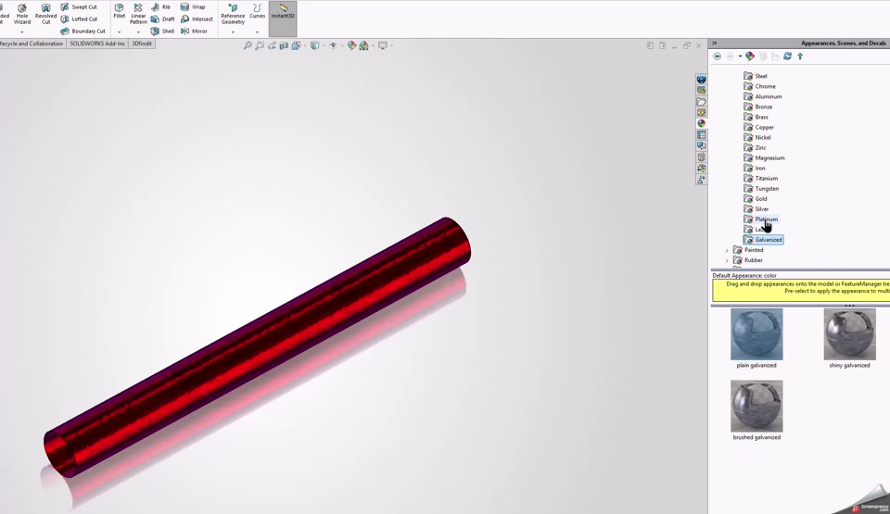The height and width of the screenshot is (514, 890).
Task: Open the Copper appearance folder
Action: coord(759,127)
